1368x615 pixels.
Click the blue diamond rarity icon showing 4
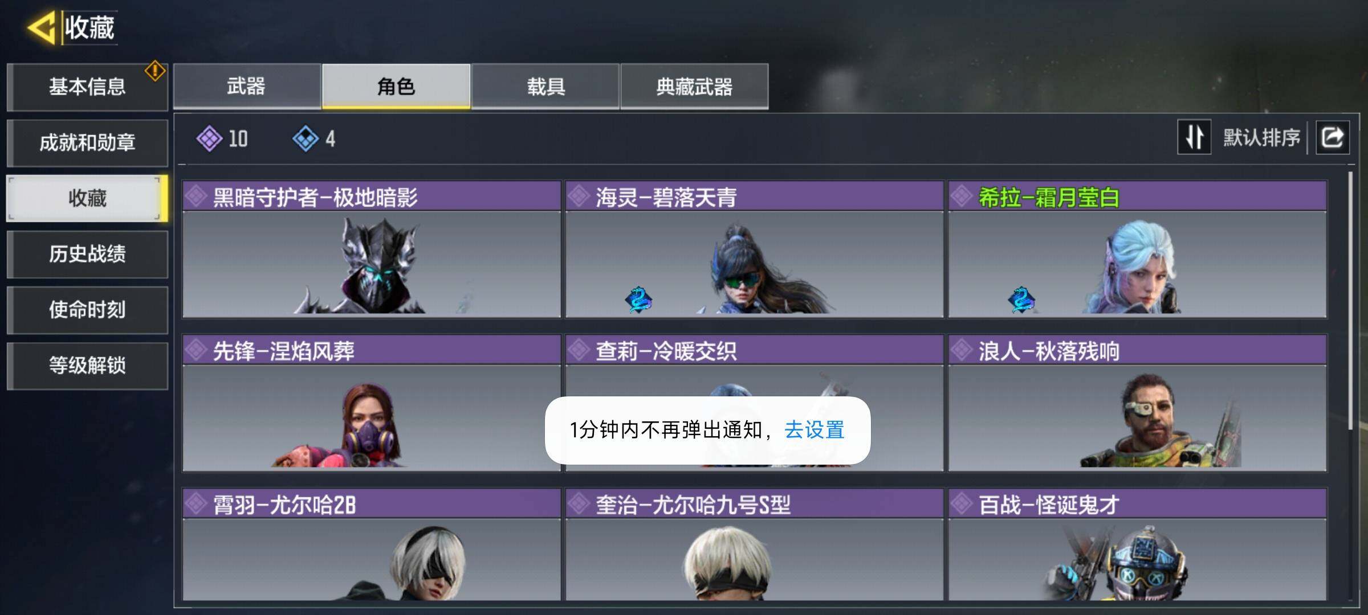tap(306, 138)
